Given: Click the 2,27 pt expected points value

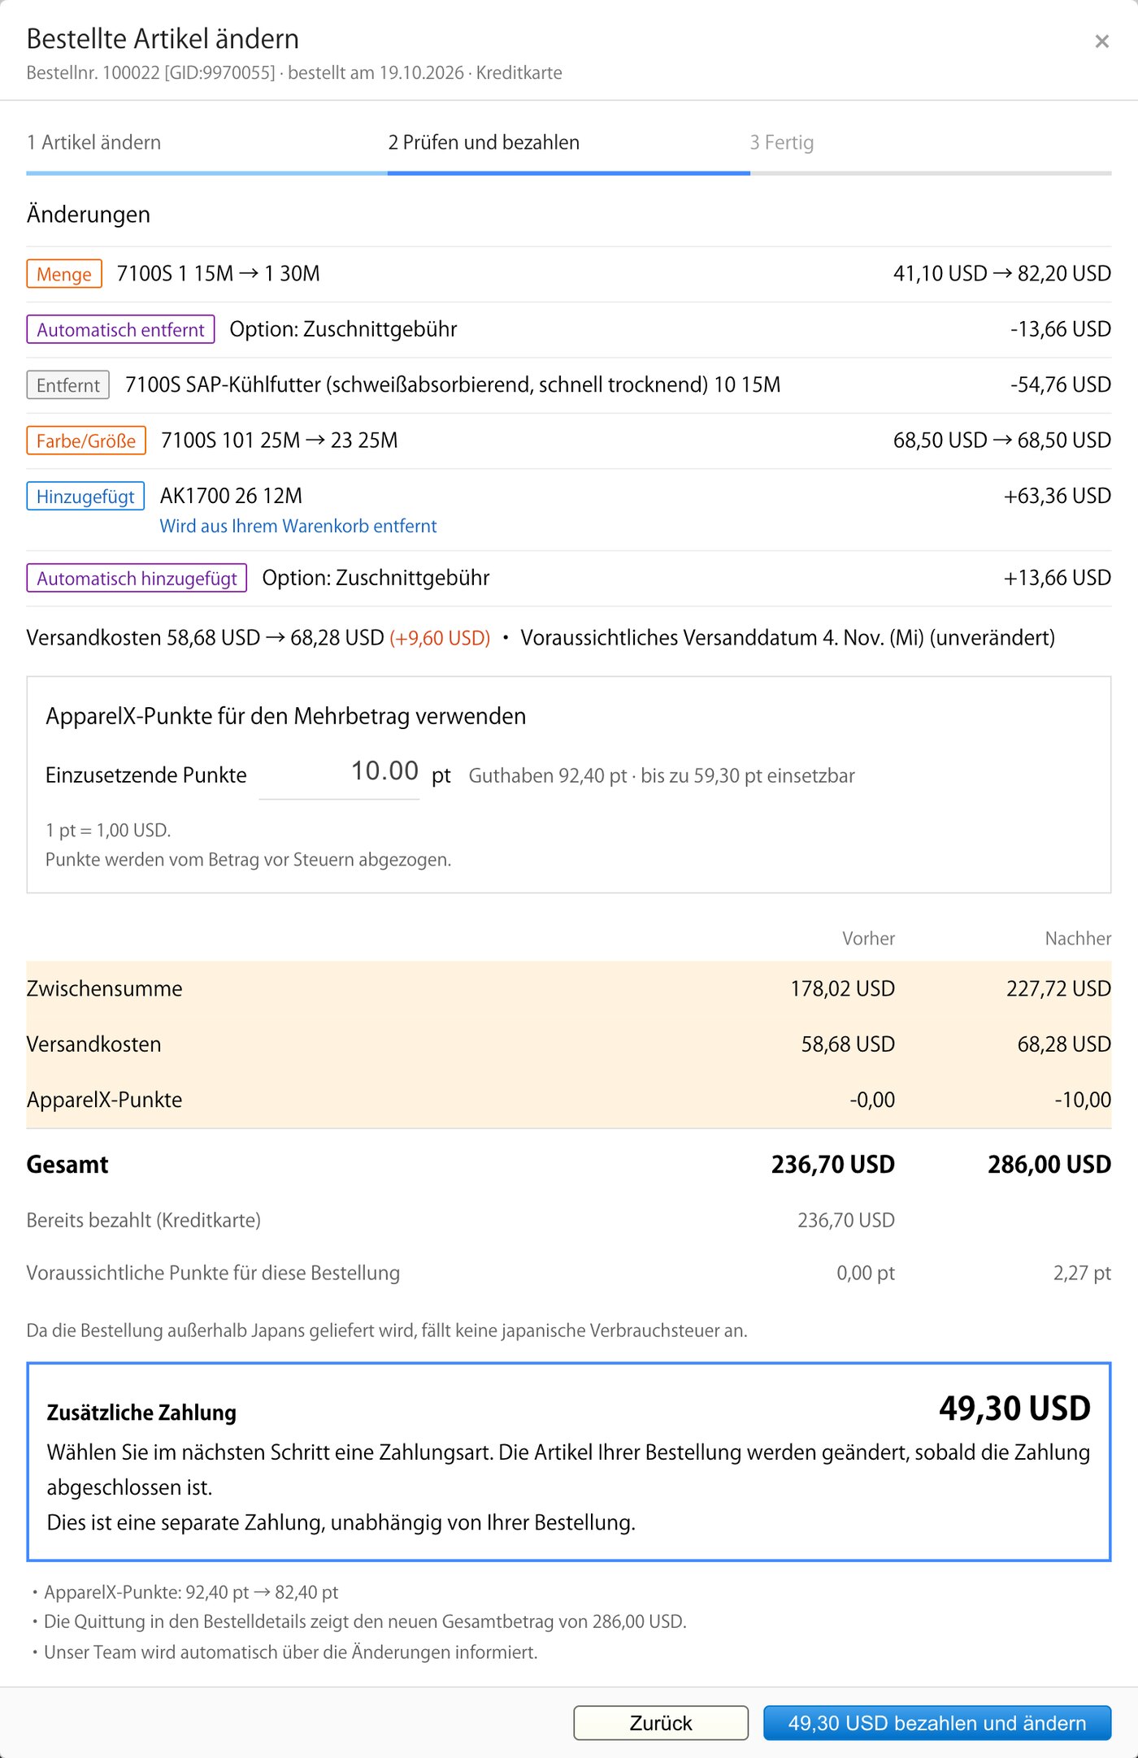Looking at the screenshot, I should [x=1082, y=1273].
